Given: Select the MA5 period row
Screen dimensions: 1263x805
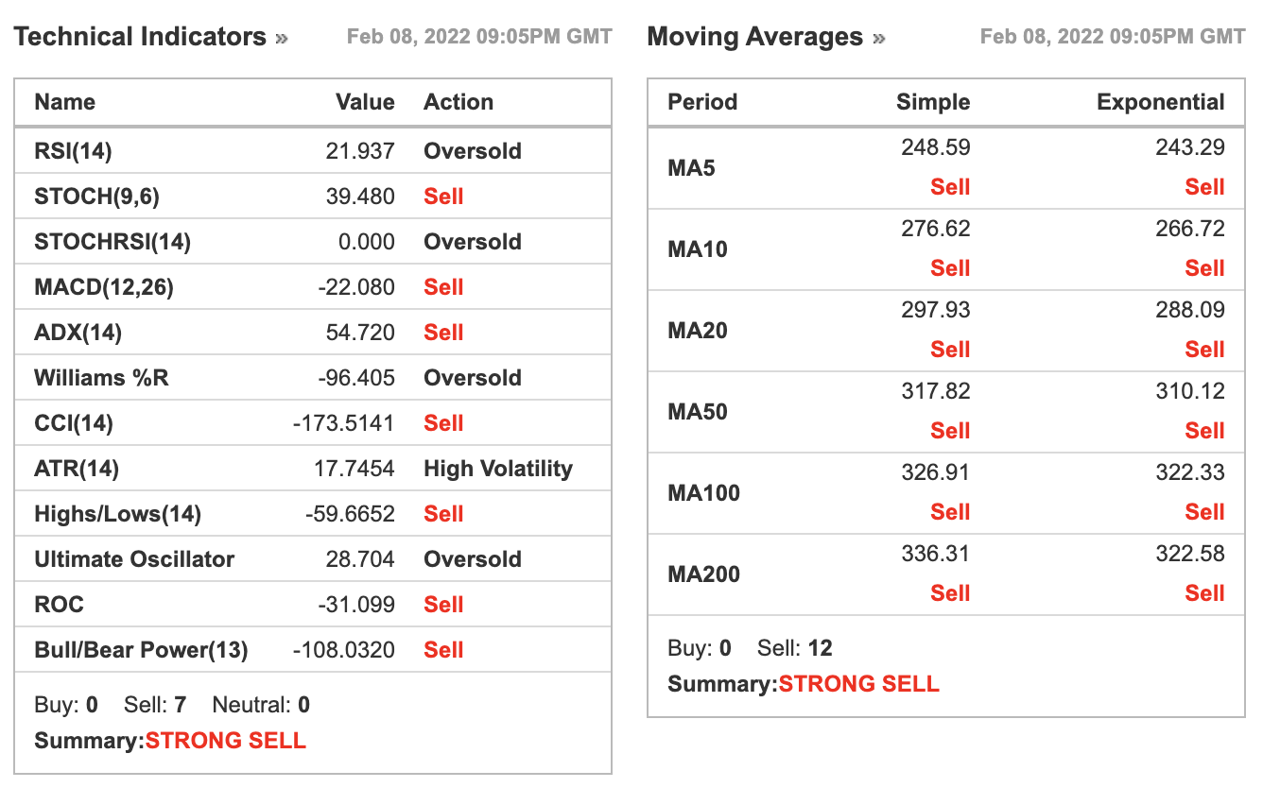Looking at the screenshot, I should coord(946,168).
